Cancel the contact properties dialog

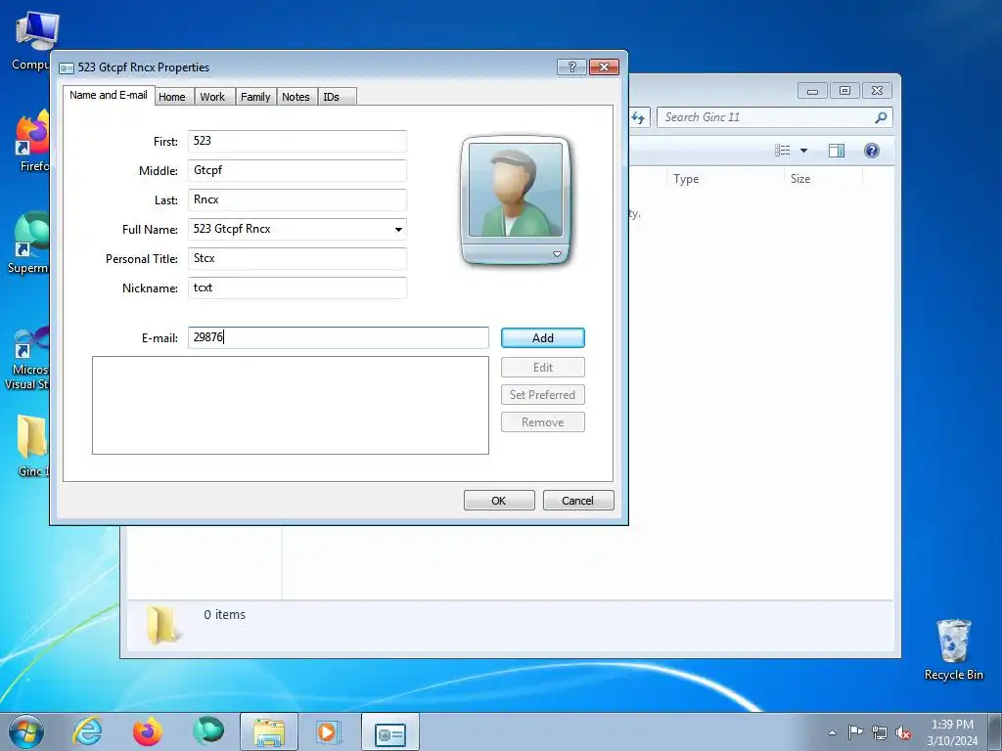(577, 501)
